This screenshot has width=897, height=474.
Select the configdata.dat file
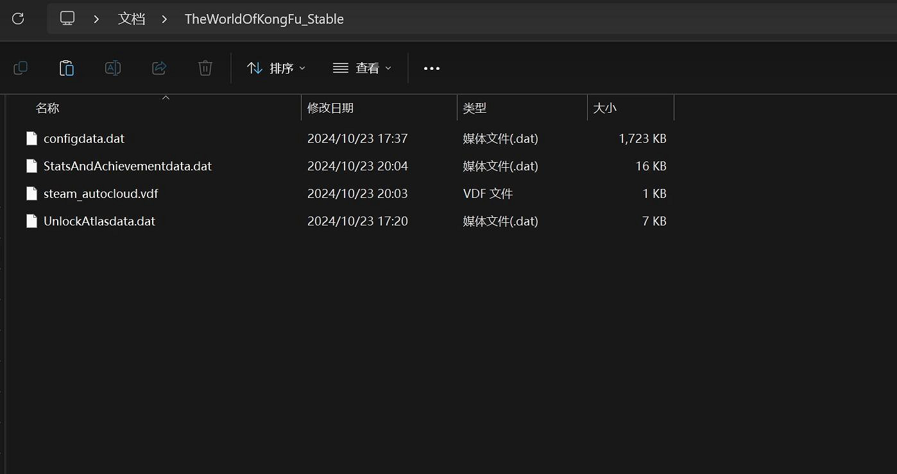83,138
